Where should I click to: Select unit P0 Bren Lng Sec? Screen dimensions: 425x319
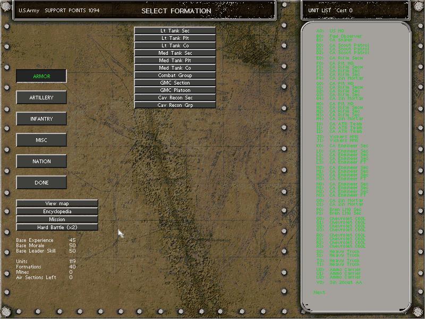(338, 209)
